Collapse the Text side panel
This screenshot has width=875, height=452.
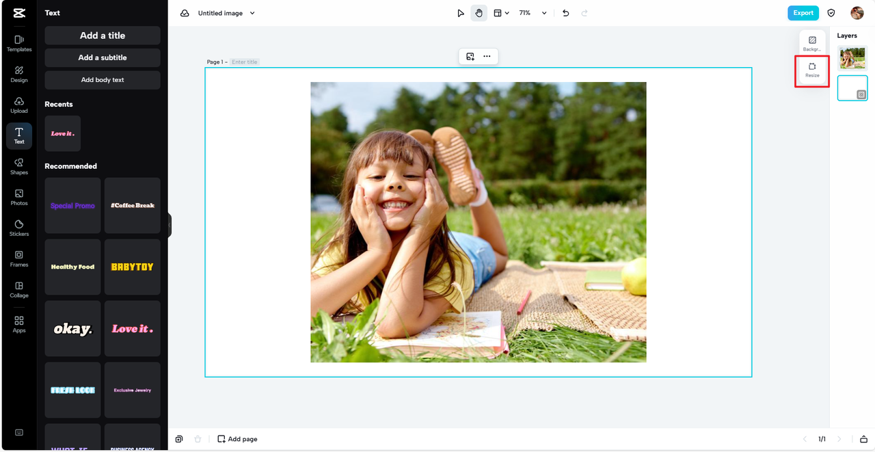click(170, 225)
